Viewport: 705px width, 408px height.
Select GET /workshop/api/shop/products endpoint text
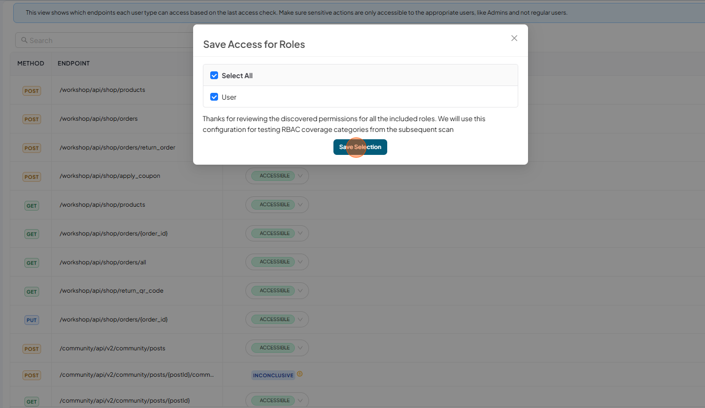tap(102, 205)
